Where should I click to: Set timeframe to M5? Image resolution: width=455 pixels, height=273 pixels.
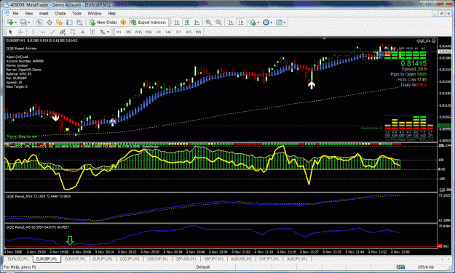click(x=129, y=32)
